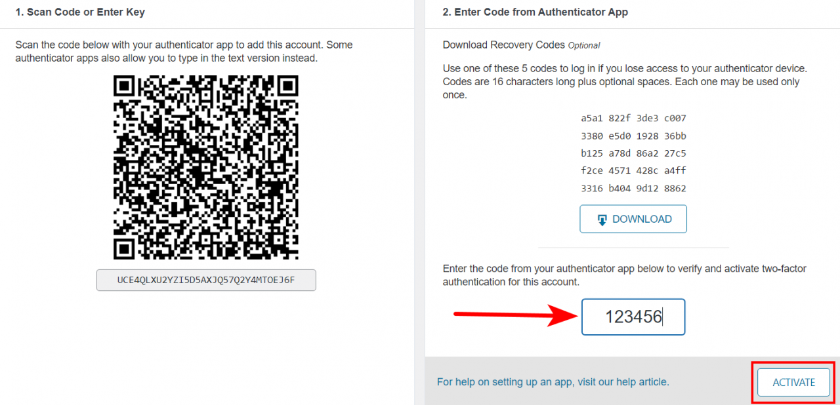The width and height of the screenshot is (840, 405).
Task: Click the 'Scan Code or Enter Key' heading
Action: 80,12
